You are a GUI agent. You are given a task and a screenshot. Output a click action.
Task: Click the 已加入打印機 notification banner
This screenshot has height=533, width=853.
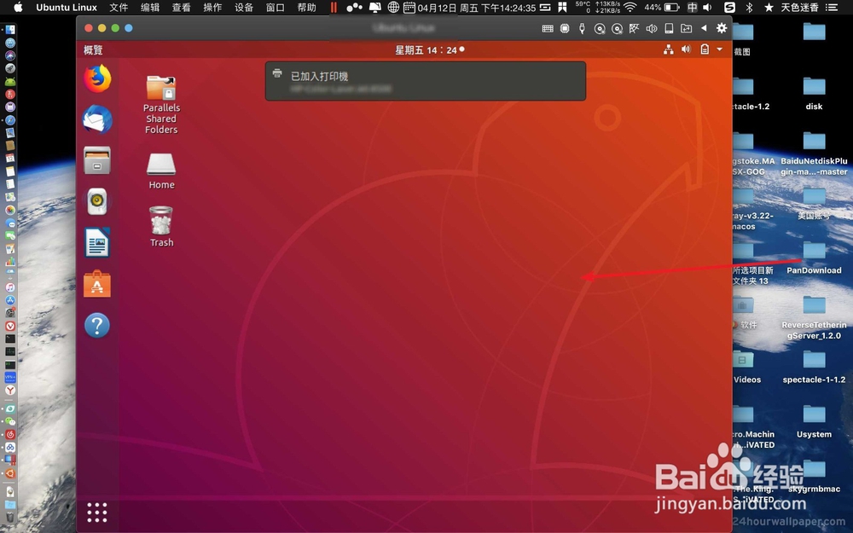426,81
